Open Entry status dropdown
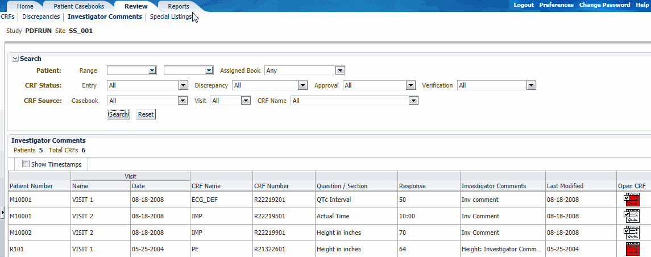The image size is (651, 257). (x=183, y=85)
